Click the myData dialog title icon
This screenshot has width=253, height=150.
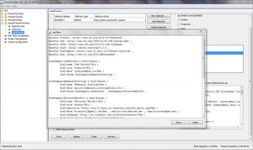click(x=50, y=32)
